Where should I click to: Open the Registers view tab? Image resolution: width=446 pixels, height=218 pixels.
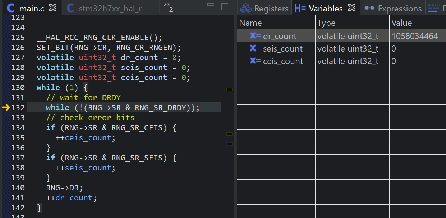point(264,8)
